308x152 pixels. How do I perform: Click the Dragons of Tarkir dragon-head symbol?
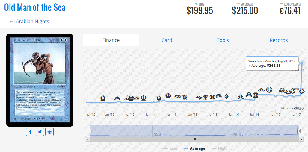[x=206, y=97]
